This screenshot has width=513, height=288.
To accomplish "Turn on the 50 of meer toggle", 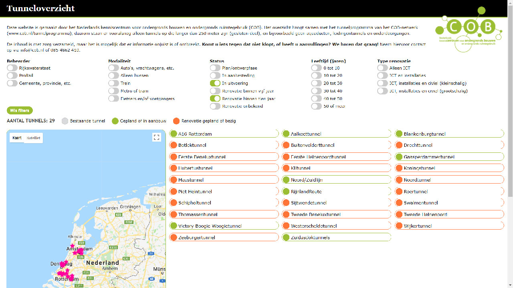I will [317, 106].
